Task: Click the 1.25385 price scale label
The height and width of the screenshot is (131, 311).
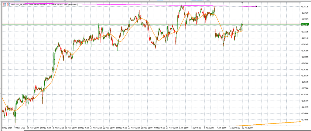Action: [x=305, y=94]
